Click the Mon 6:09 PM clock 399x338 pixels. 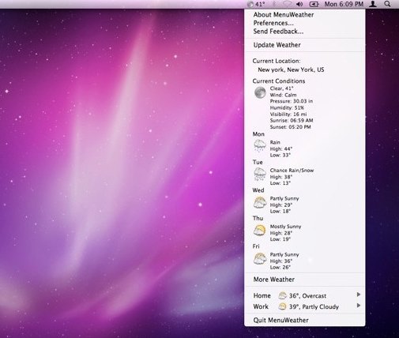[344, 4]
